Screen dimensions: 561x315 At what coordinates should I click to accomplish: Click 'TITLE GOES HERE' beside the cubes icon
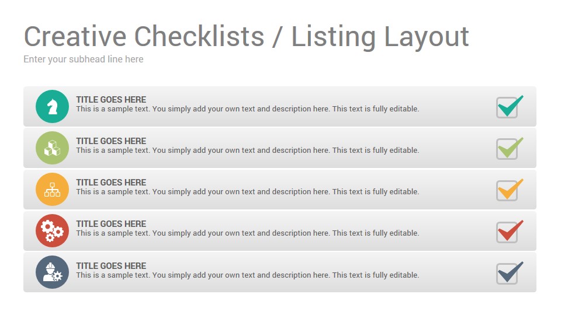click(x=111, y=141)
